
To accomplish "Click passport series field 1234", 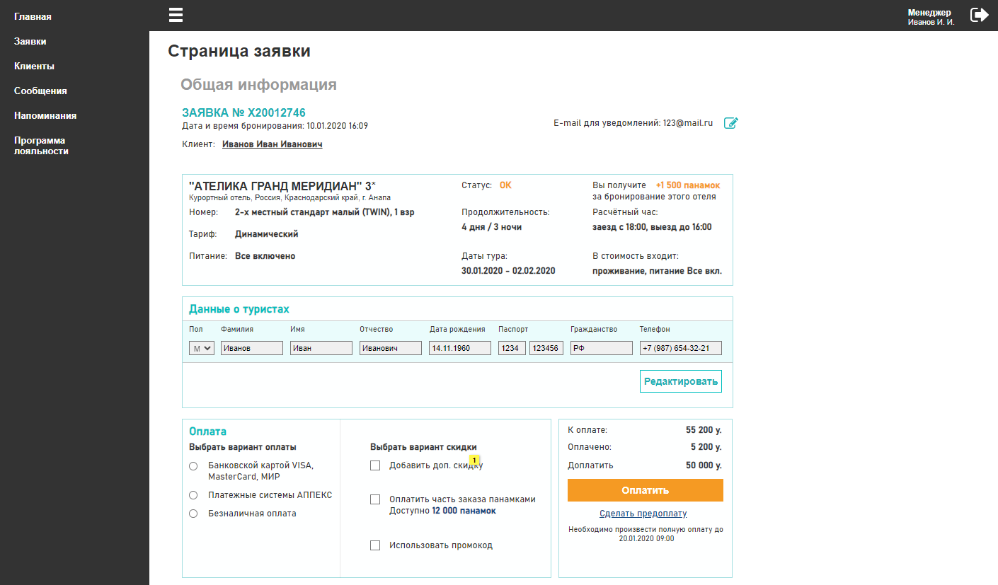I will 512,348.
